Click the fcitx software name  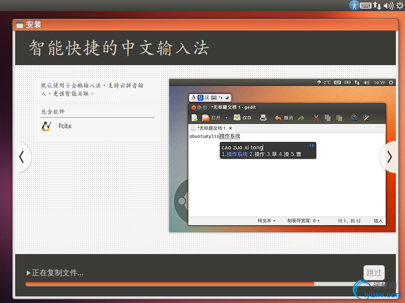point(65,126)
